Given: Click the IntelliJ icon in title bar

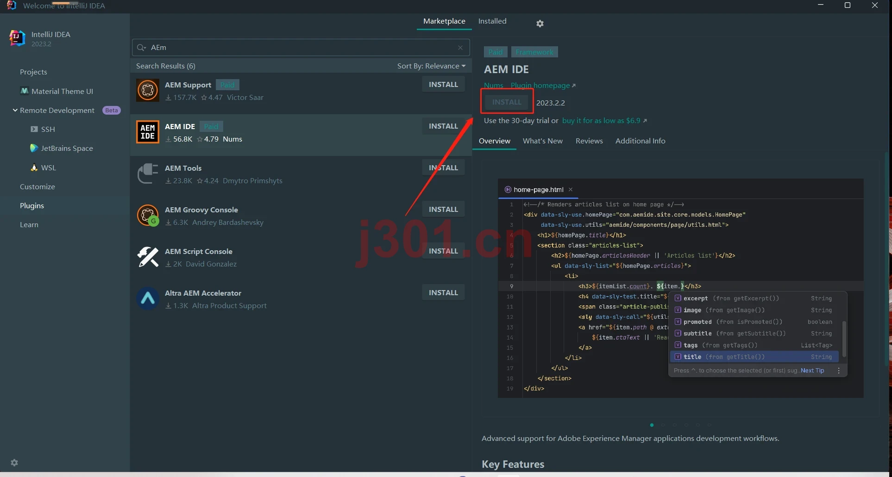Looking at the screenshot, I should click(x=12, y=5).
